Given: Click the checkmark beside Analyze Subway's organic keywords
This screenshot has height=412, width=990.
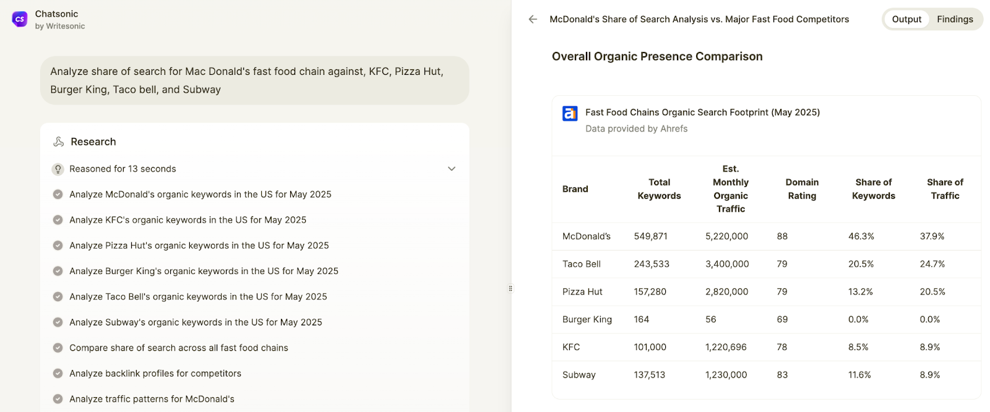Looking at the screenshot, I should coord(58,322).
